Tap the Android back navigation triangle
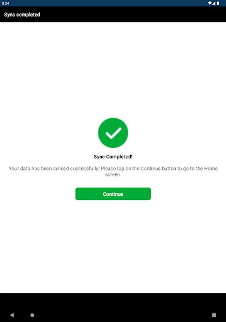 pos(12,315)
